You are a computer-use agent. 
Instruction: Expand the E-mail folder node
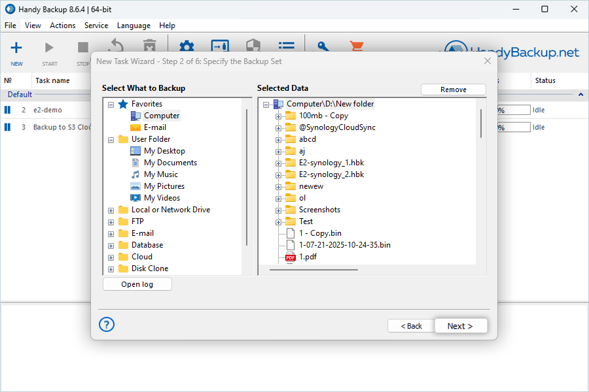[x=111, y=234]
